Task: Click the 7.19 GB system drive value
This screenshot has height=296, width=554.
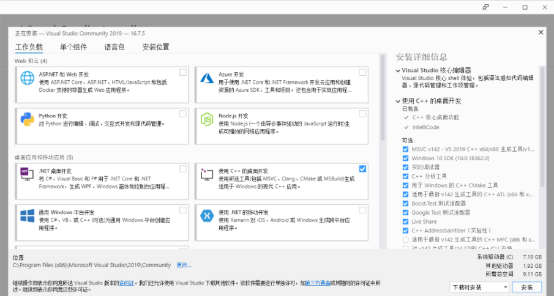Action: (x=533, y=257)
